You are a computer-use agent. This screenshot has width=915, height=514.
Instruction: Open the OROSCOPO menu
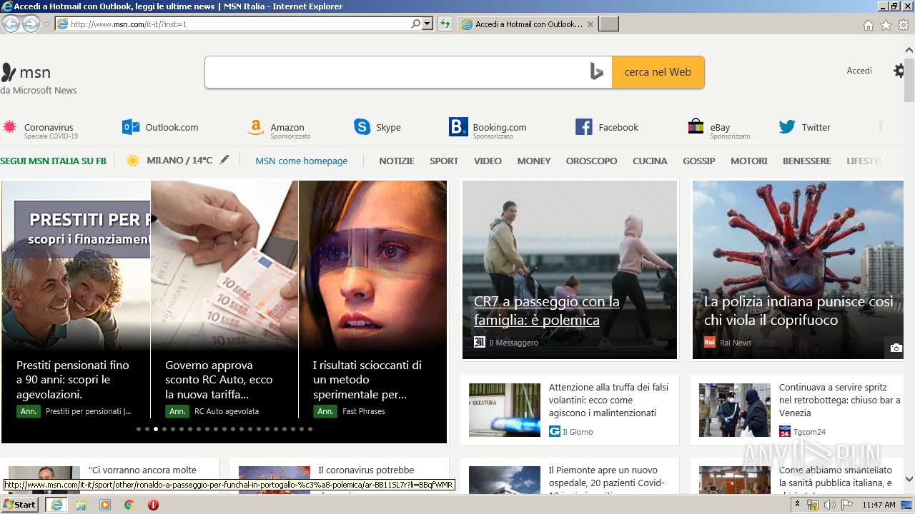point(591,161)
